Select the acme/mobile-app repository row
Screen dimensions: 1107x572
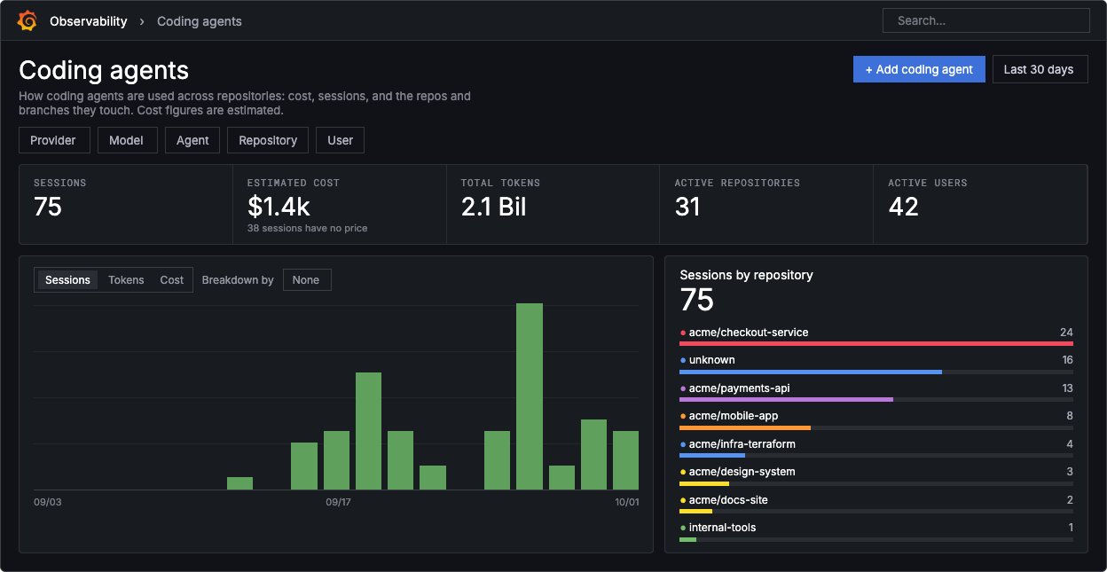[x=876, y=419]
